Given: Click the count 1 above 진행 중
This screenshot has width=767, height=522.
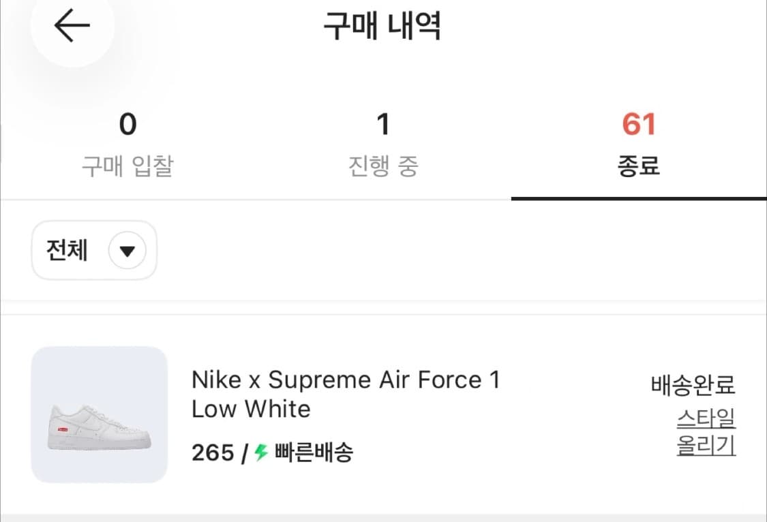Looking at the screenshot, I should click(383, 125).
